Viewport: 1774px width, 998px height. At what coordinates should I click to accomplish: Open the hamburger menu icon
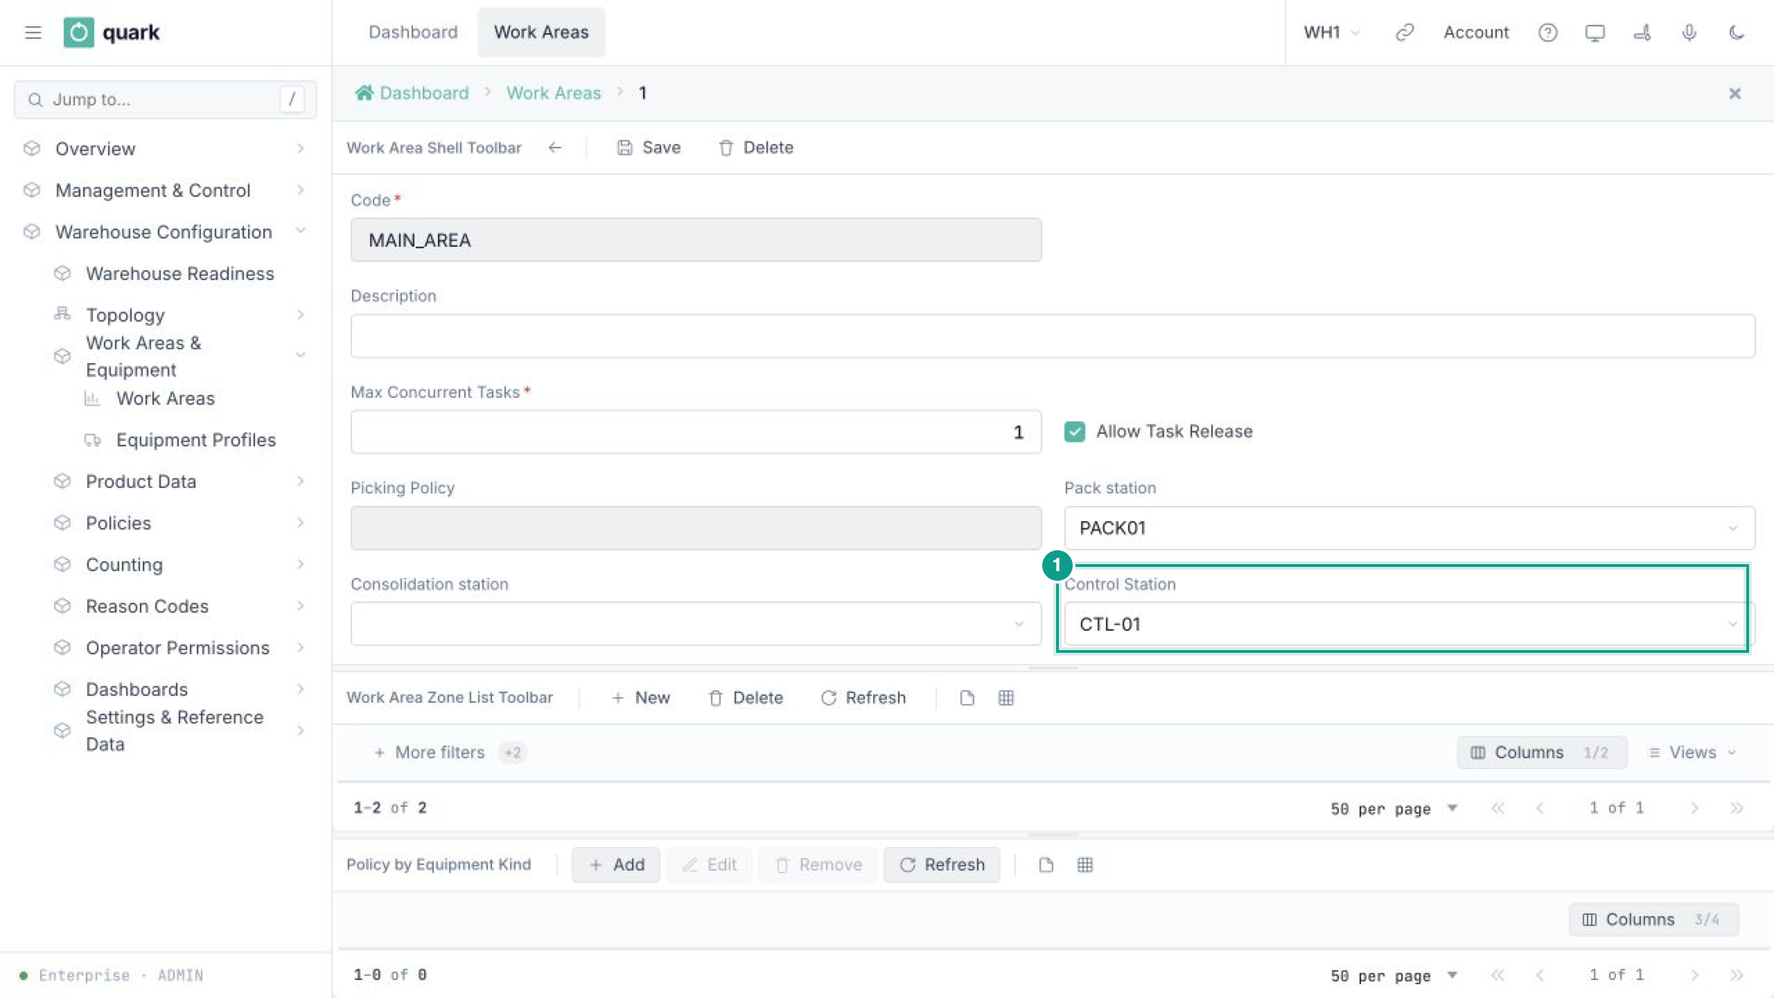[x=33, y=33]
